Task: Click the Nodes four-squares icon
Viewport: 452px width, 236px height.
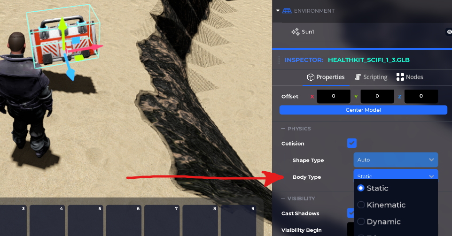Action: pyautogui.click(x=400, y=77)
